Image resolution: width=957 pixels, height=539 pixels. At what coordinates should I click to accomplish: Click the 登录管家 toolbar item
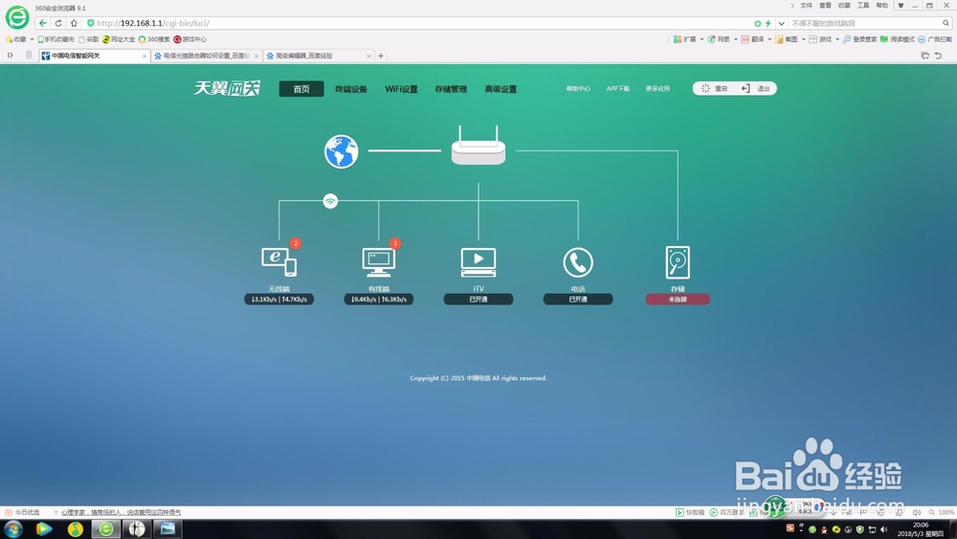pyautogui.click(x=859, y=39)
